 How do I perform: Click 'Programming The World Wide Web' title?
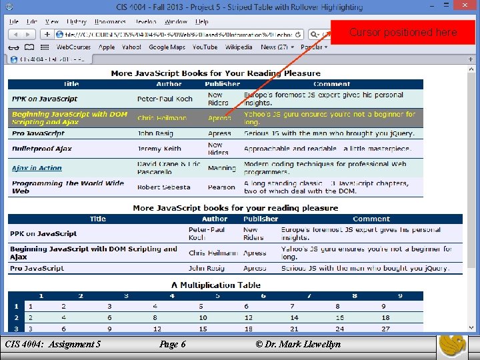point(68,187)
